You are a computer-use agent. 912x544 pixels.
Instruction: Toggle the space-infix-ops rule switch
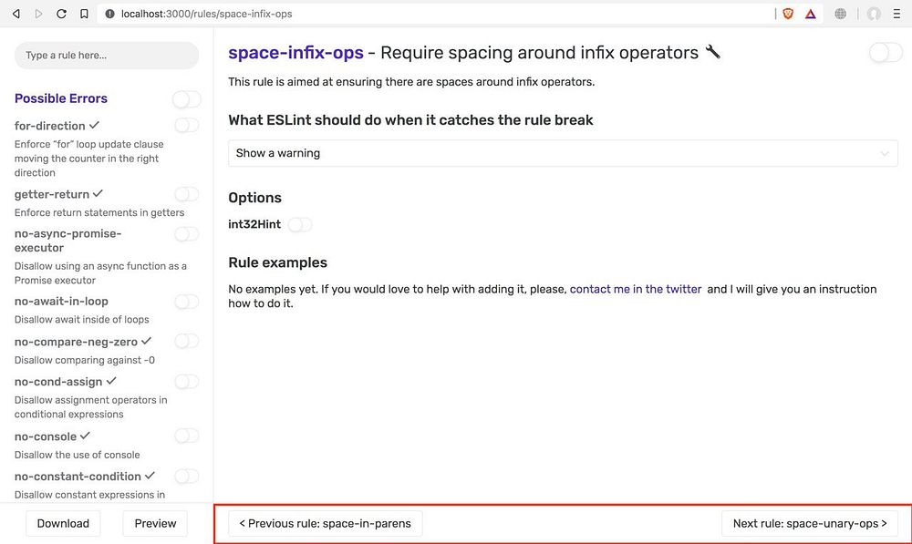point(886,53)
